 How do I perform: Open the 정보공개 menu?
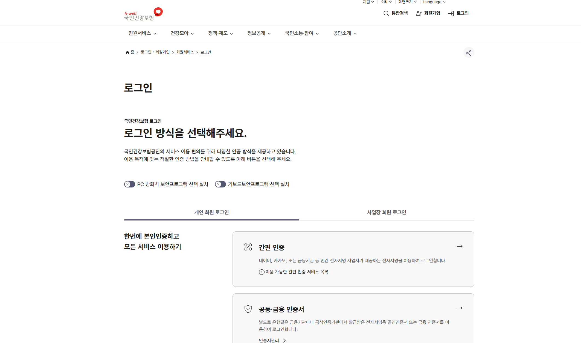click(x=259, y=33)
